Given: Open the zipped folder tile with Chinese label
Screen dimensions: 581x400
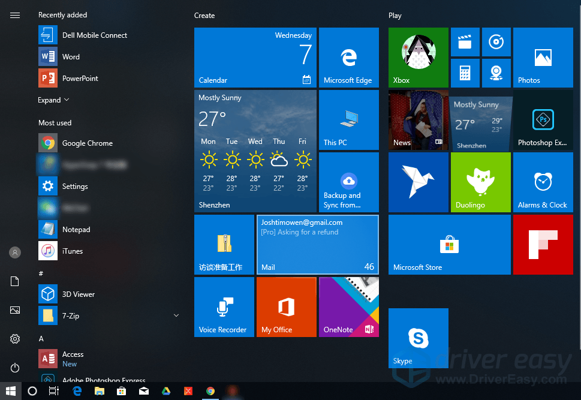Looking at the screenshot, I should [x=224, y=245].
